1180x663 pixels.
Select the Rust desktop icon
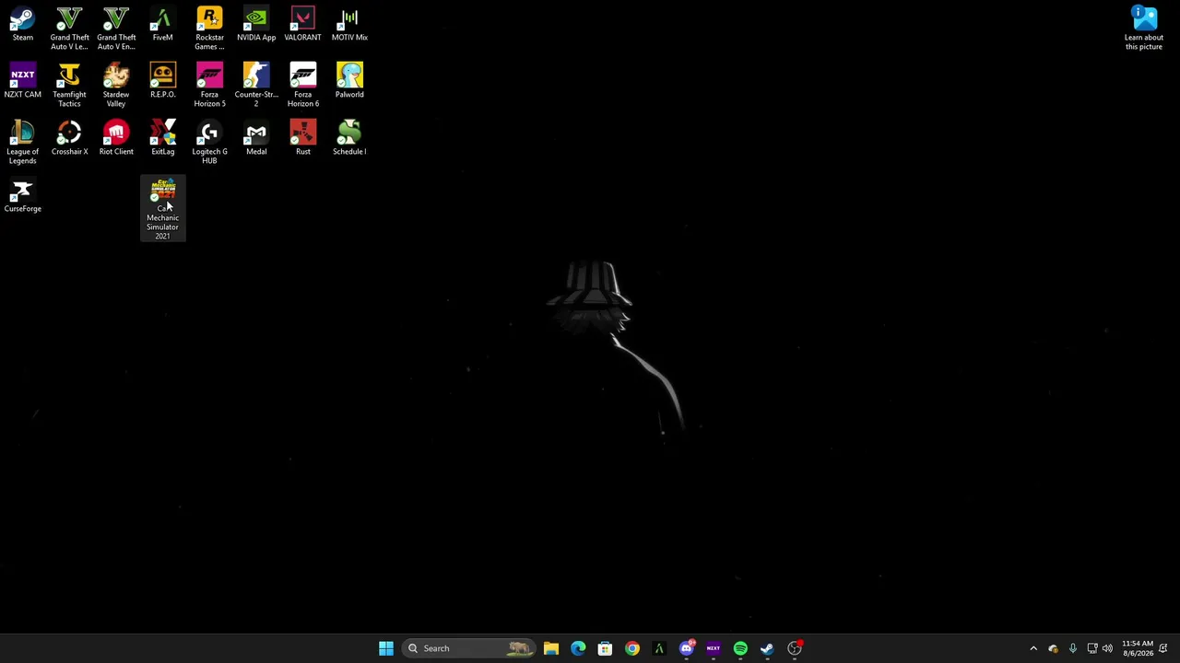point(302,139)
